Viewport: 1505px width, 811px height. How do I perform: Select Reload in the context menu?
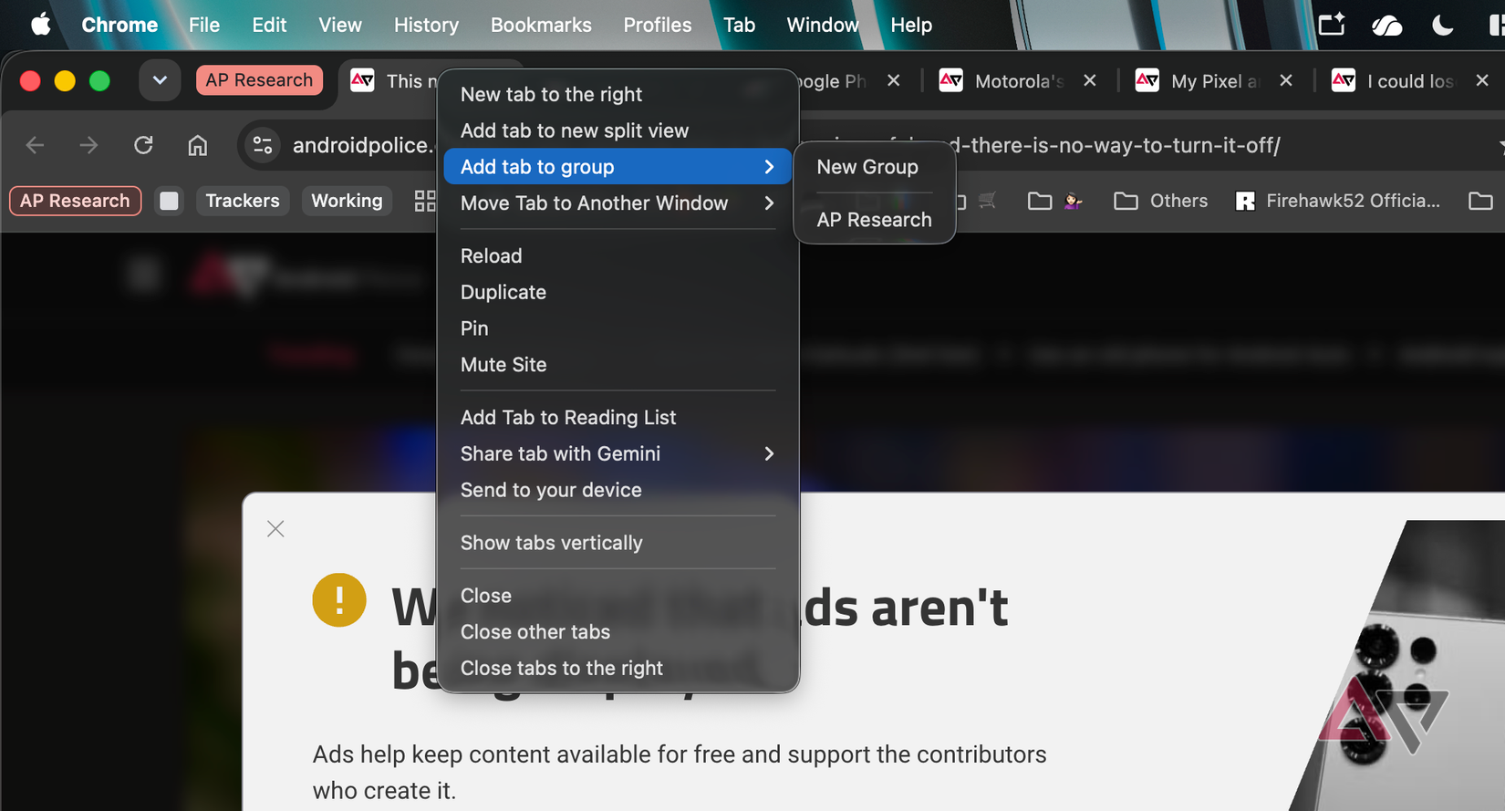[x=618, y=255]
